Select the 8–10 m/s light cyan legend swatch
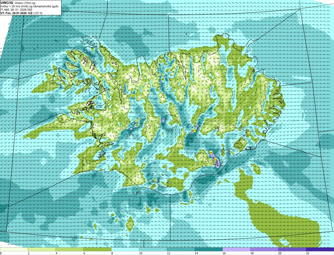Viewport: 334px width, 255px height. tap(125, 250)
